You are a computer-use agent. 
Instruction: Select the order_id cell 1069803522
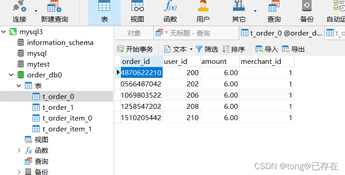pyautogui.click(x=142, y=95)
